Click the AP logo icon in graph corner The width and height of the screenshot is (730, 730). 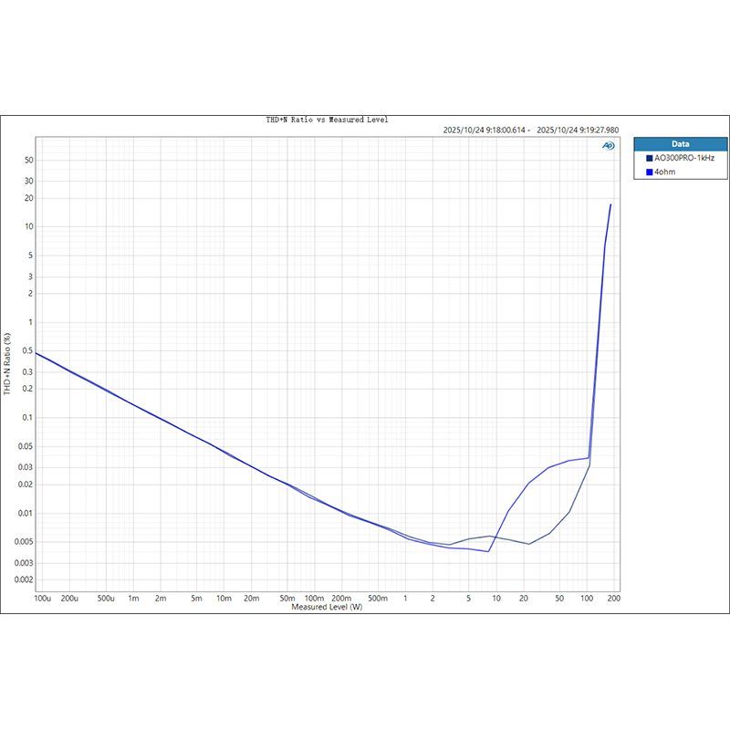tap(608, 145)
